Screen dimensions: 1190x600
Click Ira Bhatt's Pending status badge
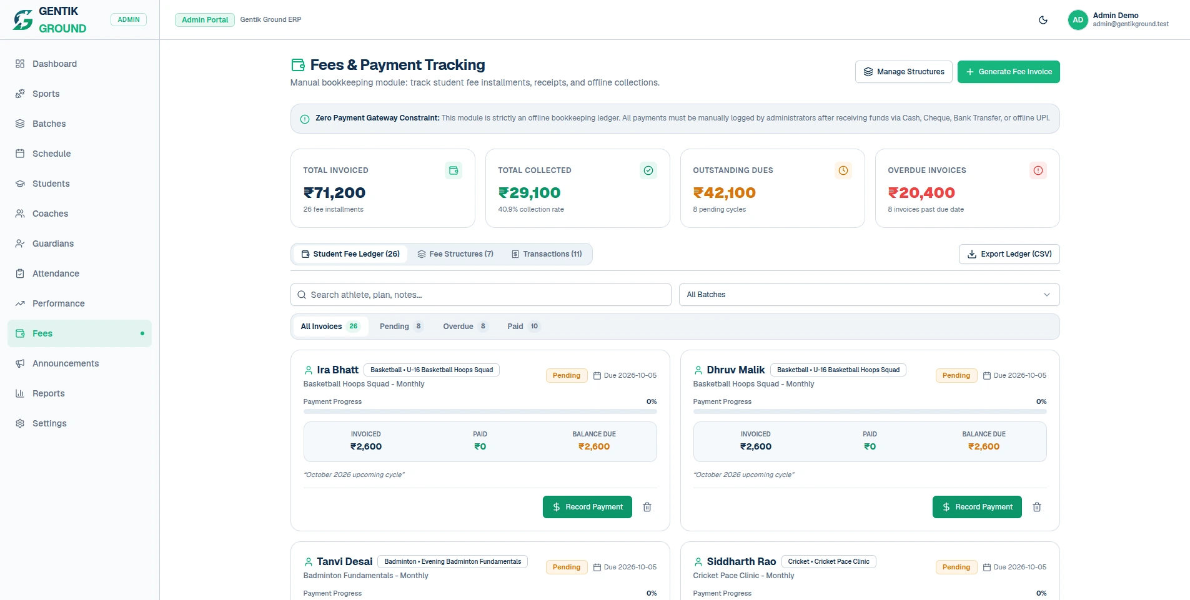567,375
